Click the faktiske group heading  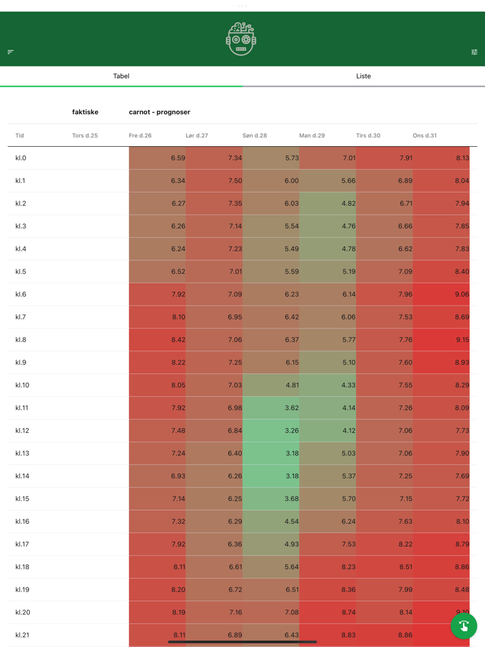(x=85, y=112)
